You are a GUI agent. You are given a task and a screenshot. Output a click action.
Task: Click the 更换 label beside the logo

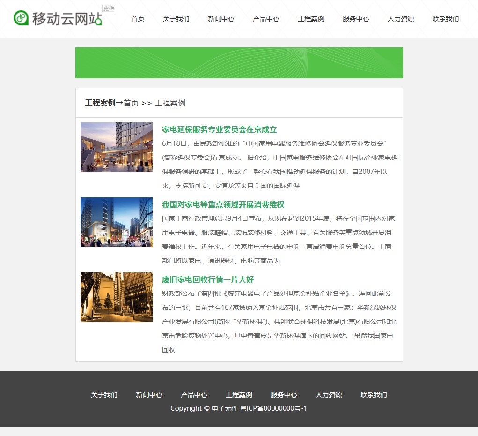[109, 8]
